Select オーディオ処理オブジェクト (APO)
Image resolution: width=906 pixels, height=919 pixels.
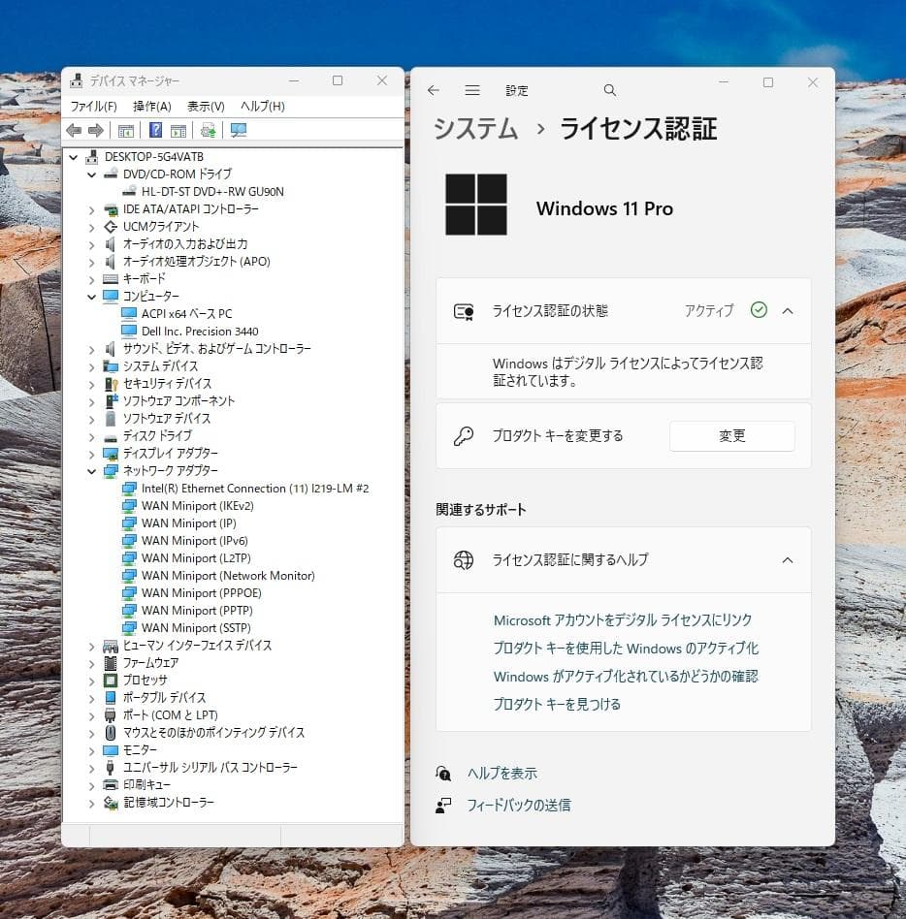pos(197,262)
